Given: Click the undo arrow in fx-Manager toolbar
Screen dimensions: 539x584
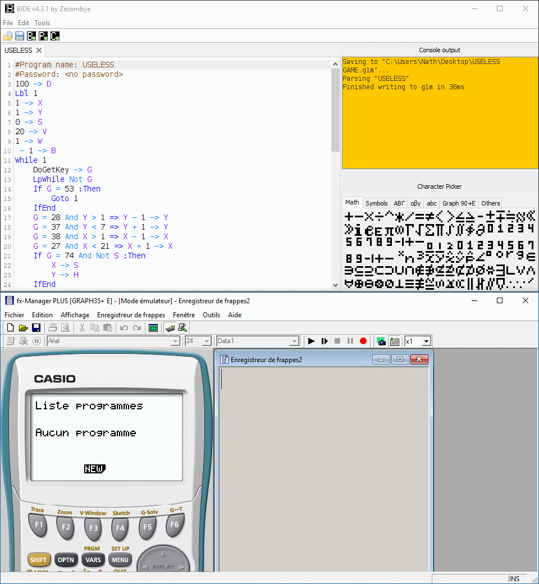Looking at the screenshot, I should point(124,328).
